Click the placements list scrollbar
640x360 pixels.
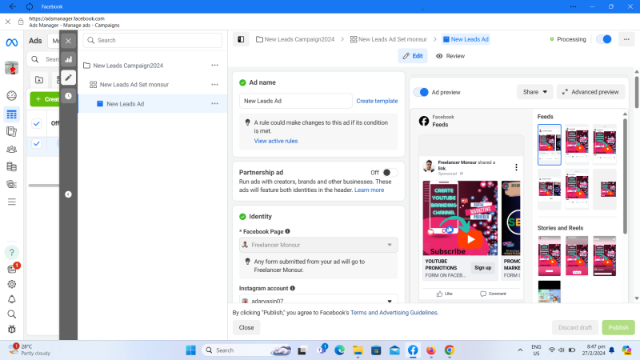tap(625, 175)
